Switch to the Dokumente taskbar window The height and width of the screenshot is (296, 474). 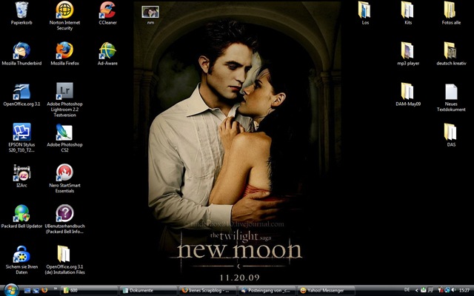[x=148, y=290]
